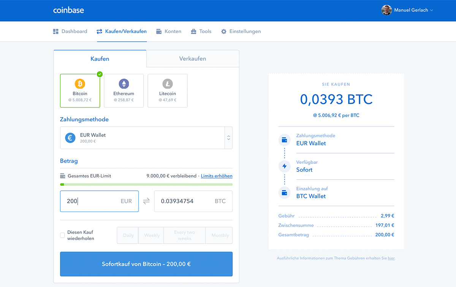This screenshot has height=287, width=456.
Task: Click the Ethereum diamond logo icon
Action: point(124,83)
